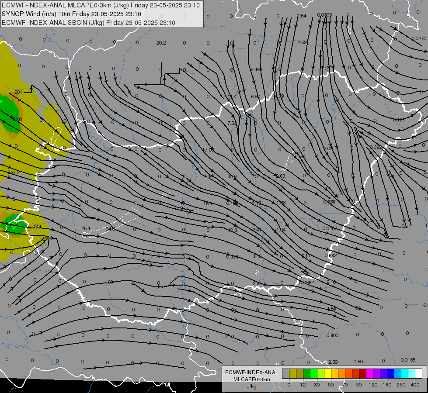Image resolution: width=428 pixels, height=393 pixels.
Task: Select the map value 16.1
Action: coord(208,203)
